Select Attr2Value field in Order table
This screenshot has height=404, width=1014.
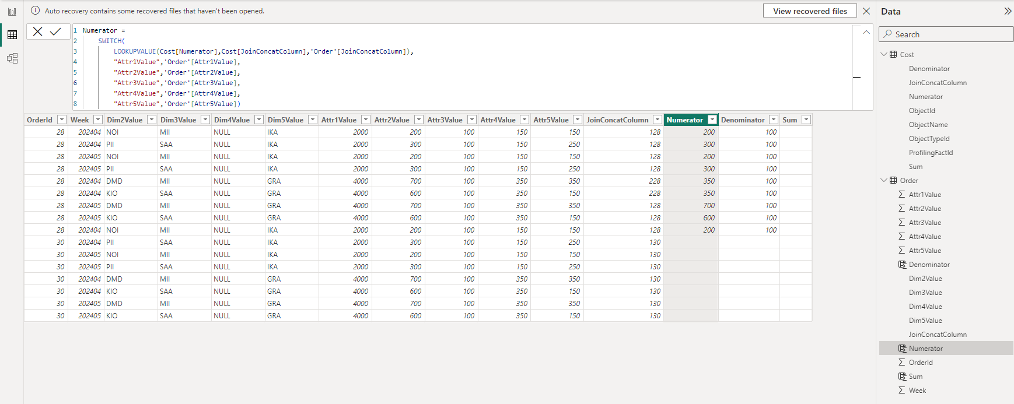tap(925, 209)
